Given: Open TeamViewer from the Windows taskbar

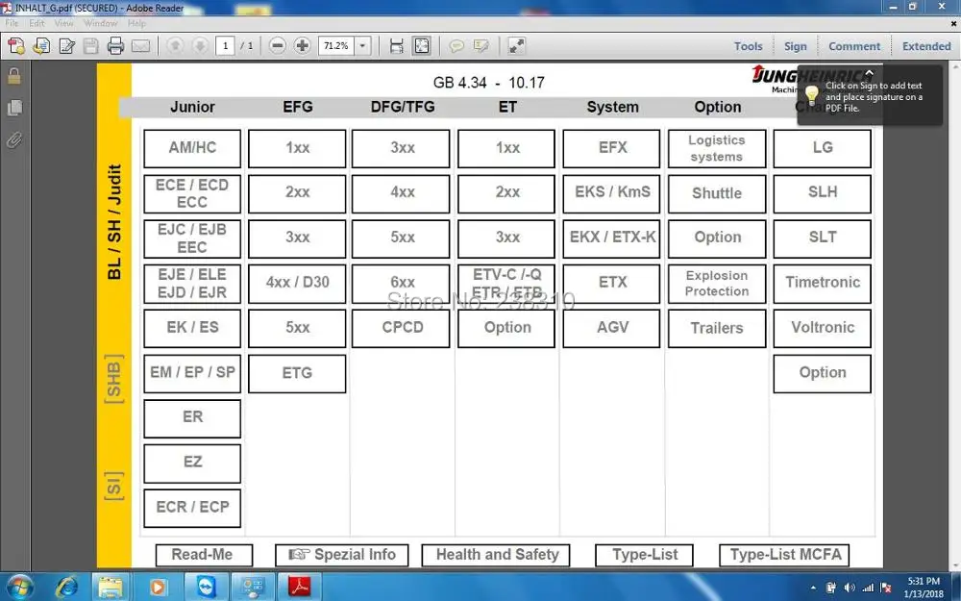Looking at the screenshot, I should [x=207, y=587].
